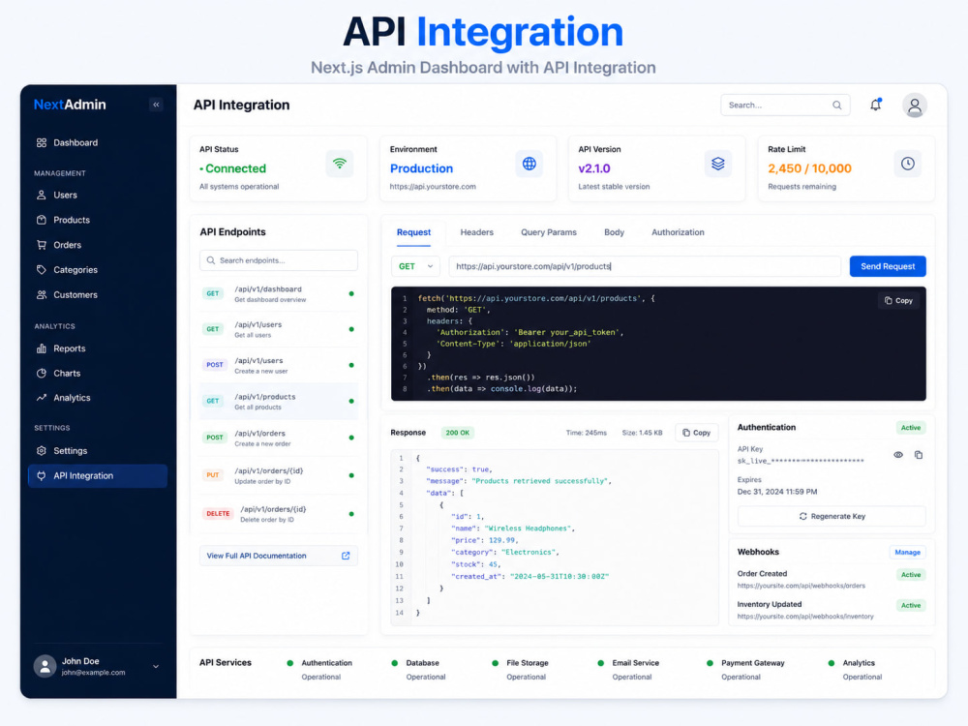Screen dimensions: 968x726
Task: Click the Rate Limit clock icon
Action: tap(908, 164)
